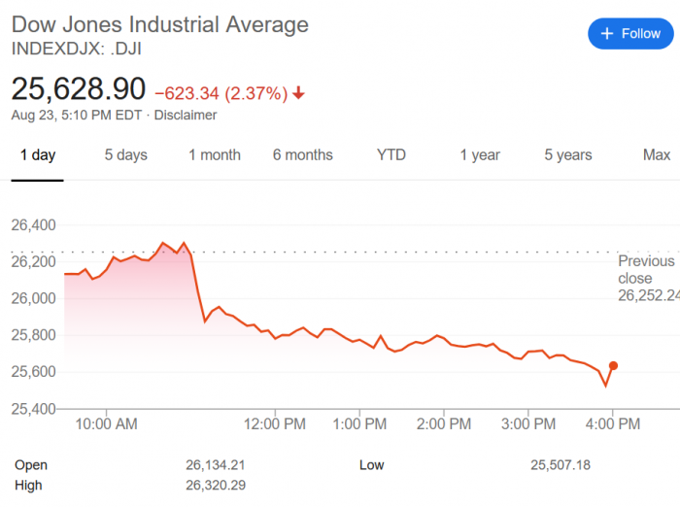This screenshot has height=507, width=680.
Task: Show the 1 month chart
Action: [215, 155]
